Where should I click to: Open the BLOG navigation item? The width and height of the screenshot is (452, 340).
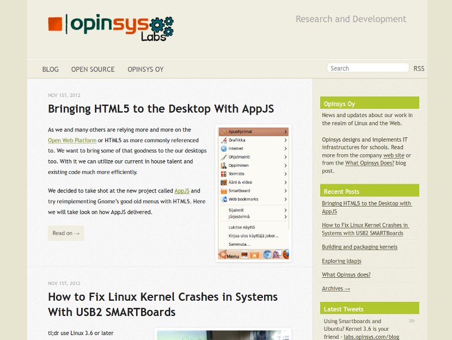click(x=51, y=70)
